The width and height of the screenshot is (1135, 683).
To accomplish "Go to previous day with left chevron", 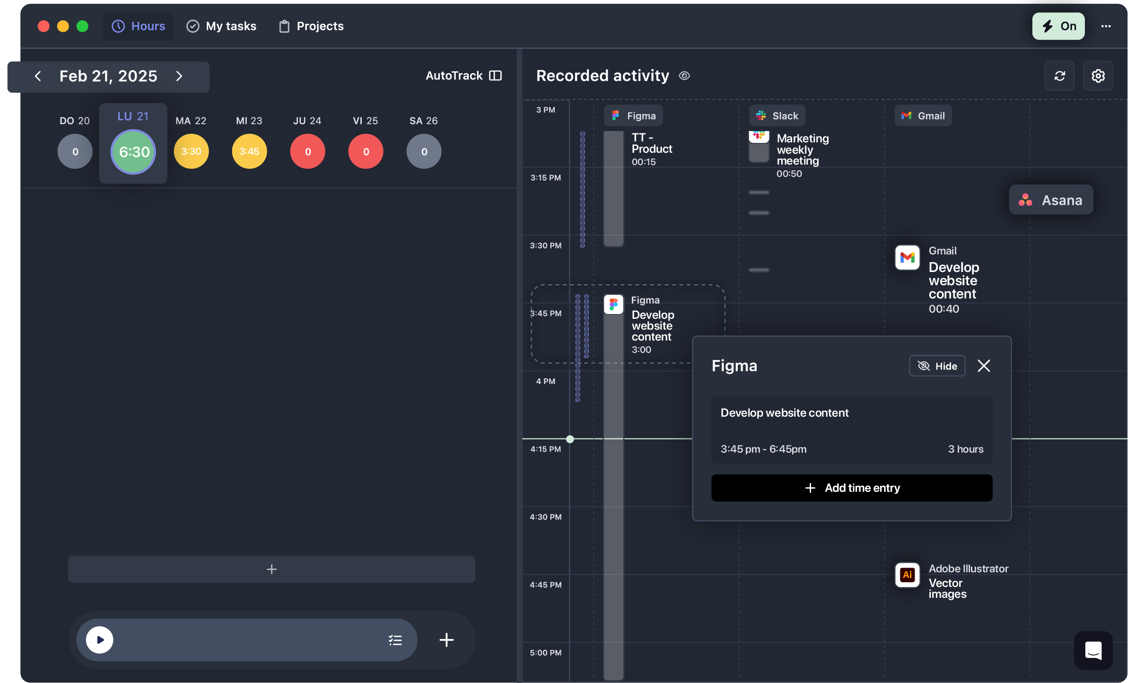I will point(38,76).
